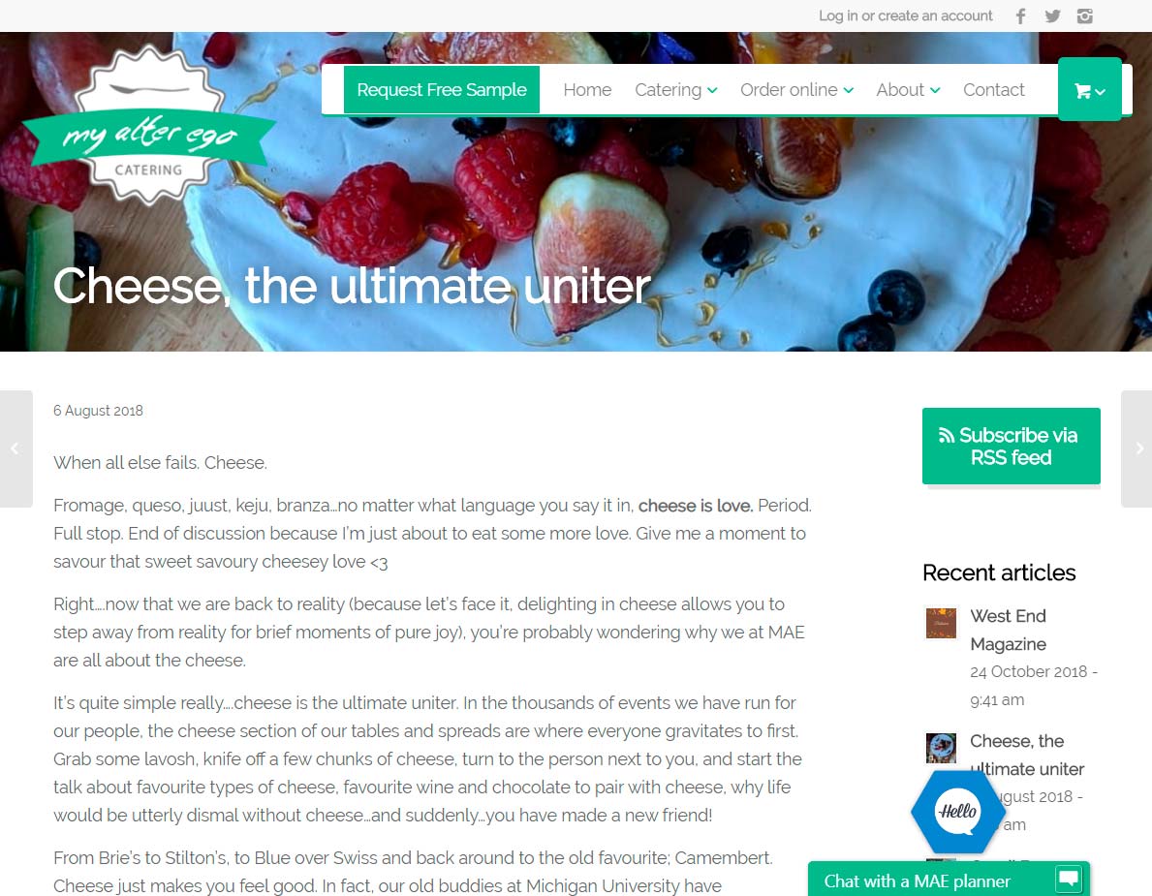Click the Hello chat bubble hexagon

click(x=958, y=811)
